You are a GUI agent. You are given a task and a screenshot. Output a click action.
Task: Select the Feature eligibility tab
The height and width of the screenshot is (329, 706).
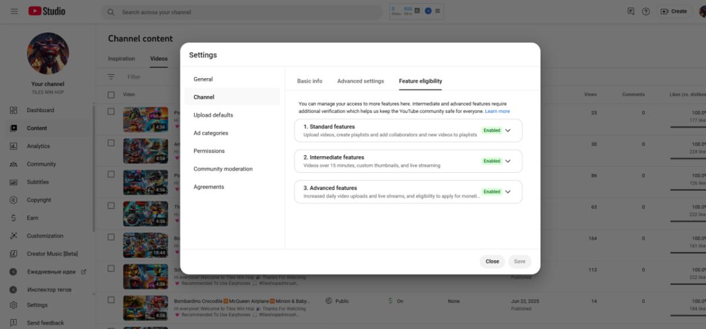(420, 81)
